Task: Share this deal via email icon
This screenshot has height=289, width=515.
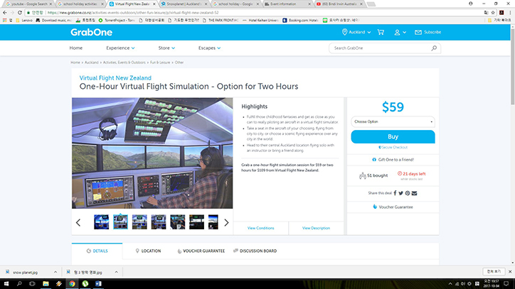Action: point(415,193)
